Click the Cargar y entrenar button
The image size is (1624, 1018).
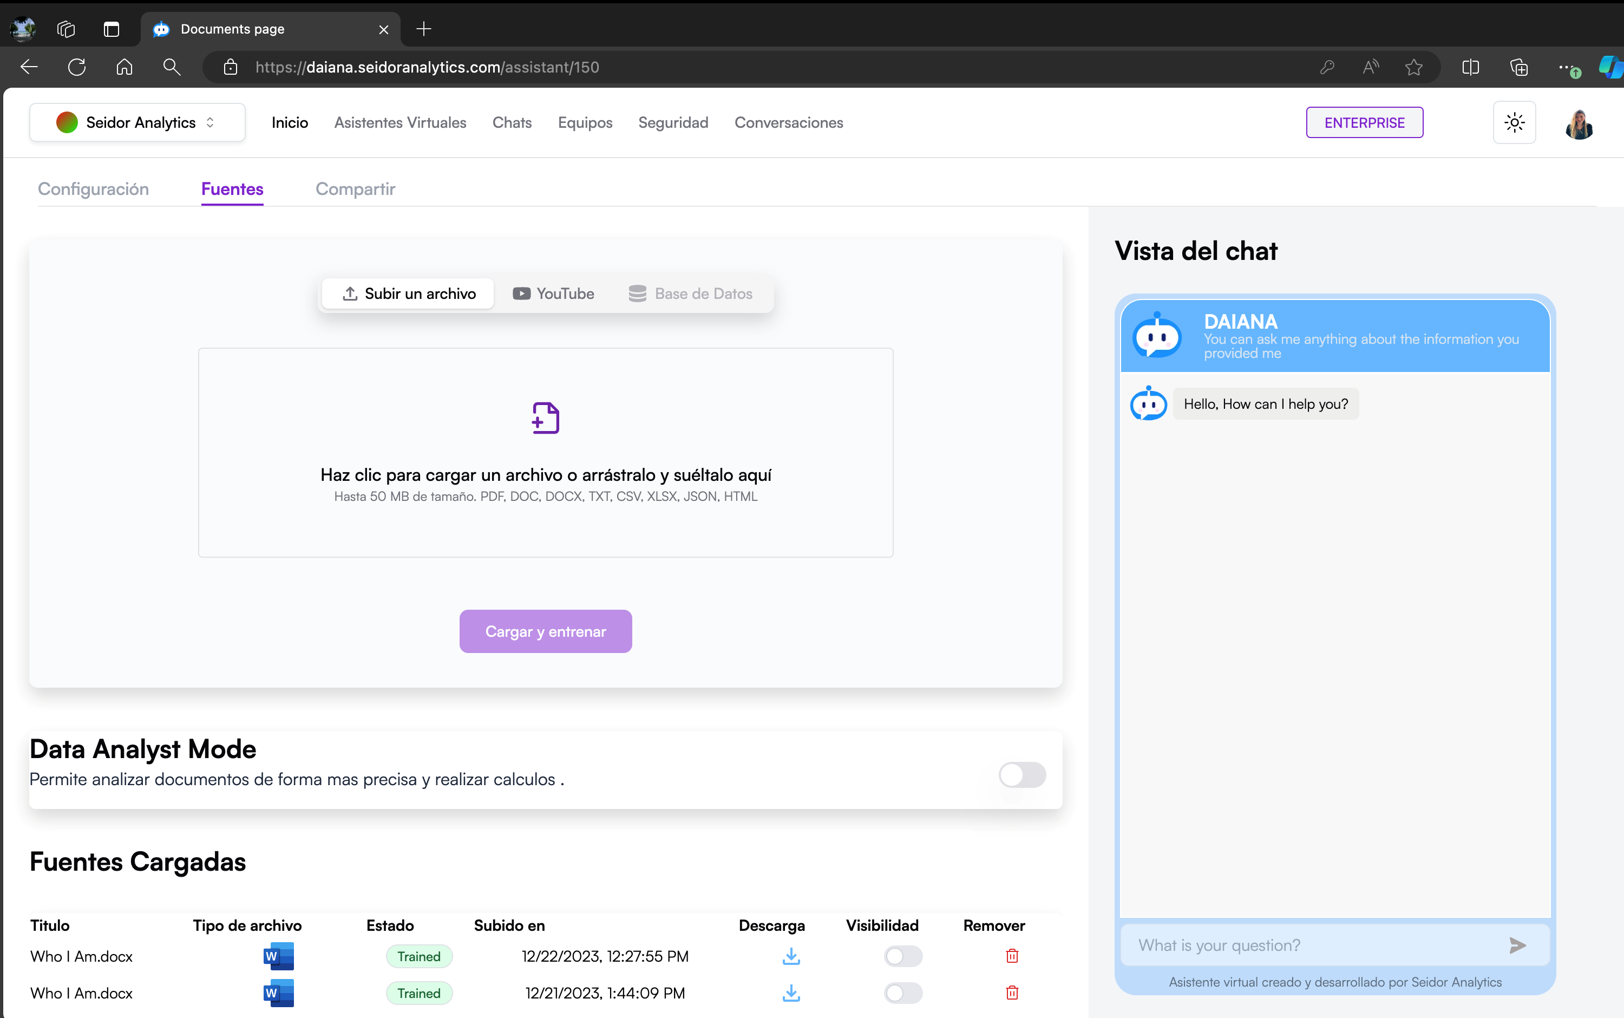click(x=545, y=631)
